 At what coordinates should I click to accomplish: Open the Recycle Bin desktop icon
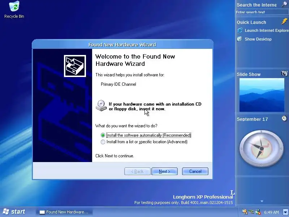coord(14,10)
